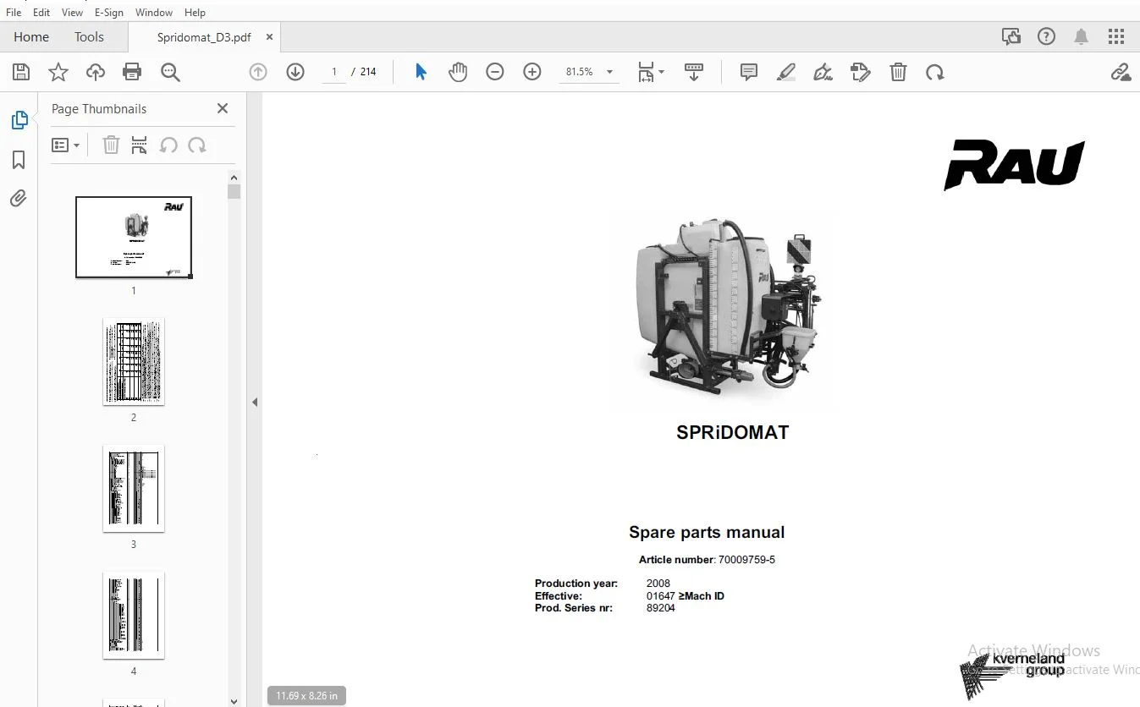This screenshot has width=1140, height=707.
Task: Open the Window menu
Action: [x=154, y=12]
